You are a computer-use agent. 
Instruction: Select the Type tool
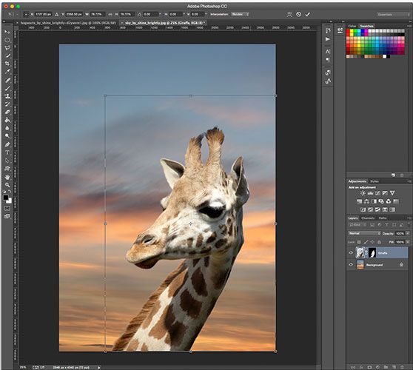click(x=7, y=152)
